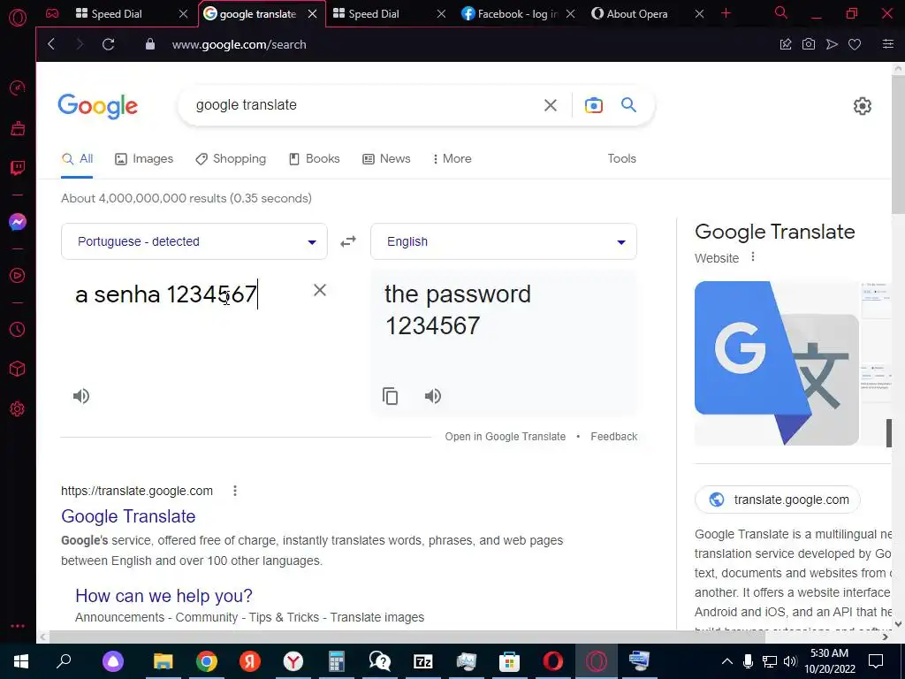Open Windows notification center
Screen dimensions: 905x679
[x=876, y=661]
